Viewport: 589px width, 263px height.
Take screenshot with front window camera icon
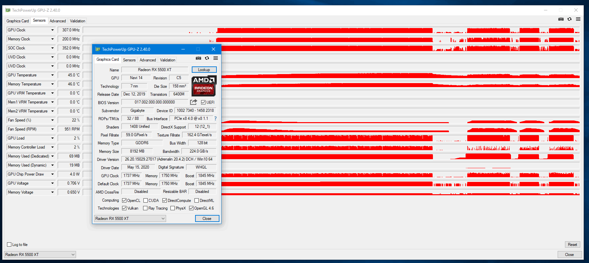198,58
